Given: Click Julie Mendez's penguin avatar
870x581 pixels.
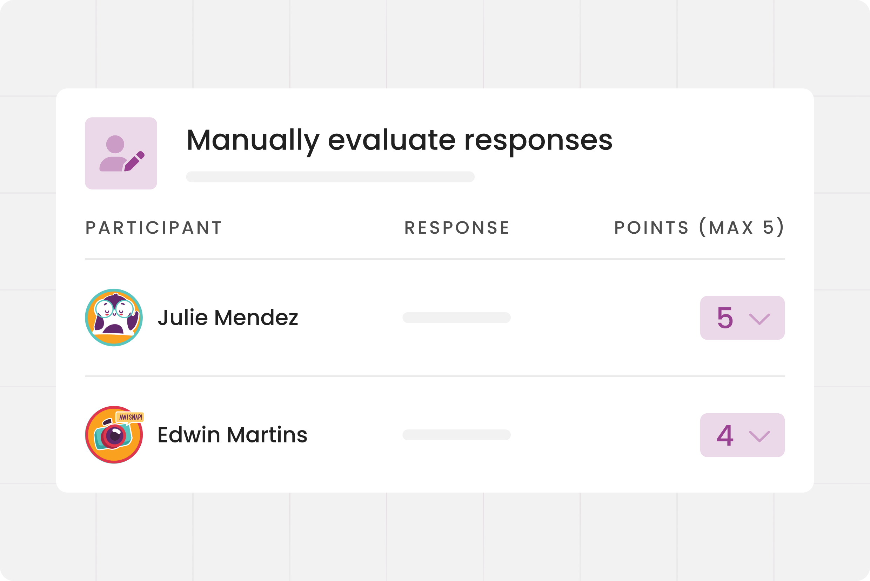Looking at the screenshot, I should click(114, 318).
